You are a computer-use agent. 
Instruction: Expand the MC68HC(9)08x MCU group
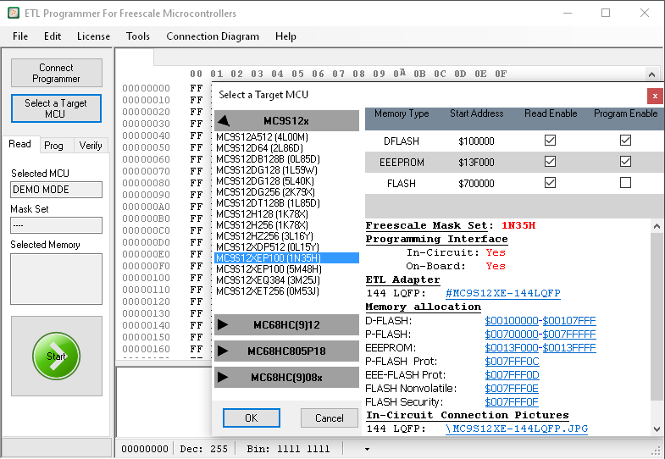(286, 378)
